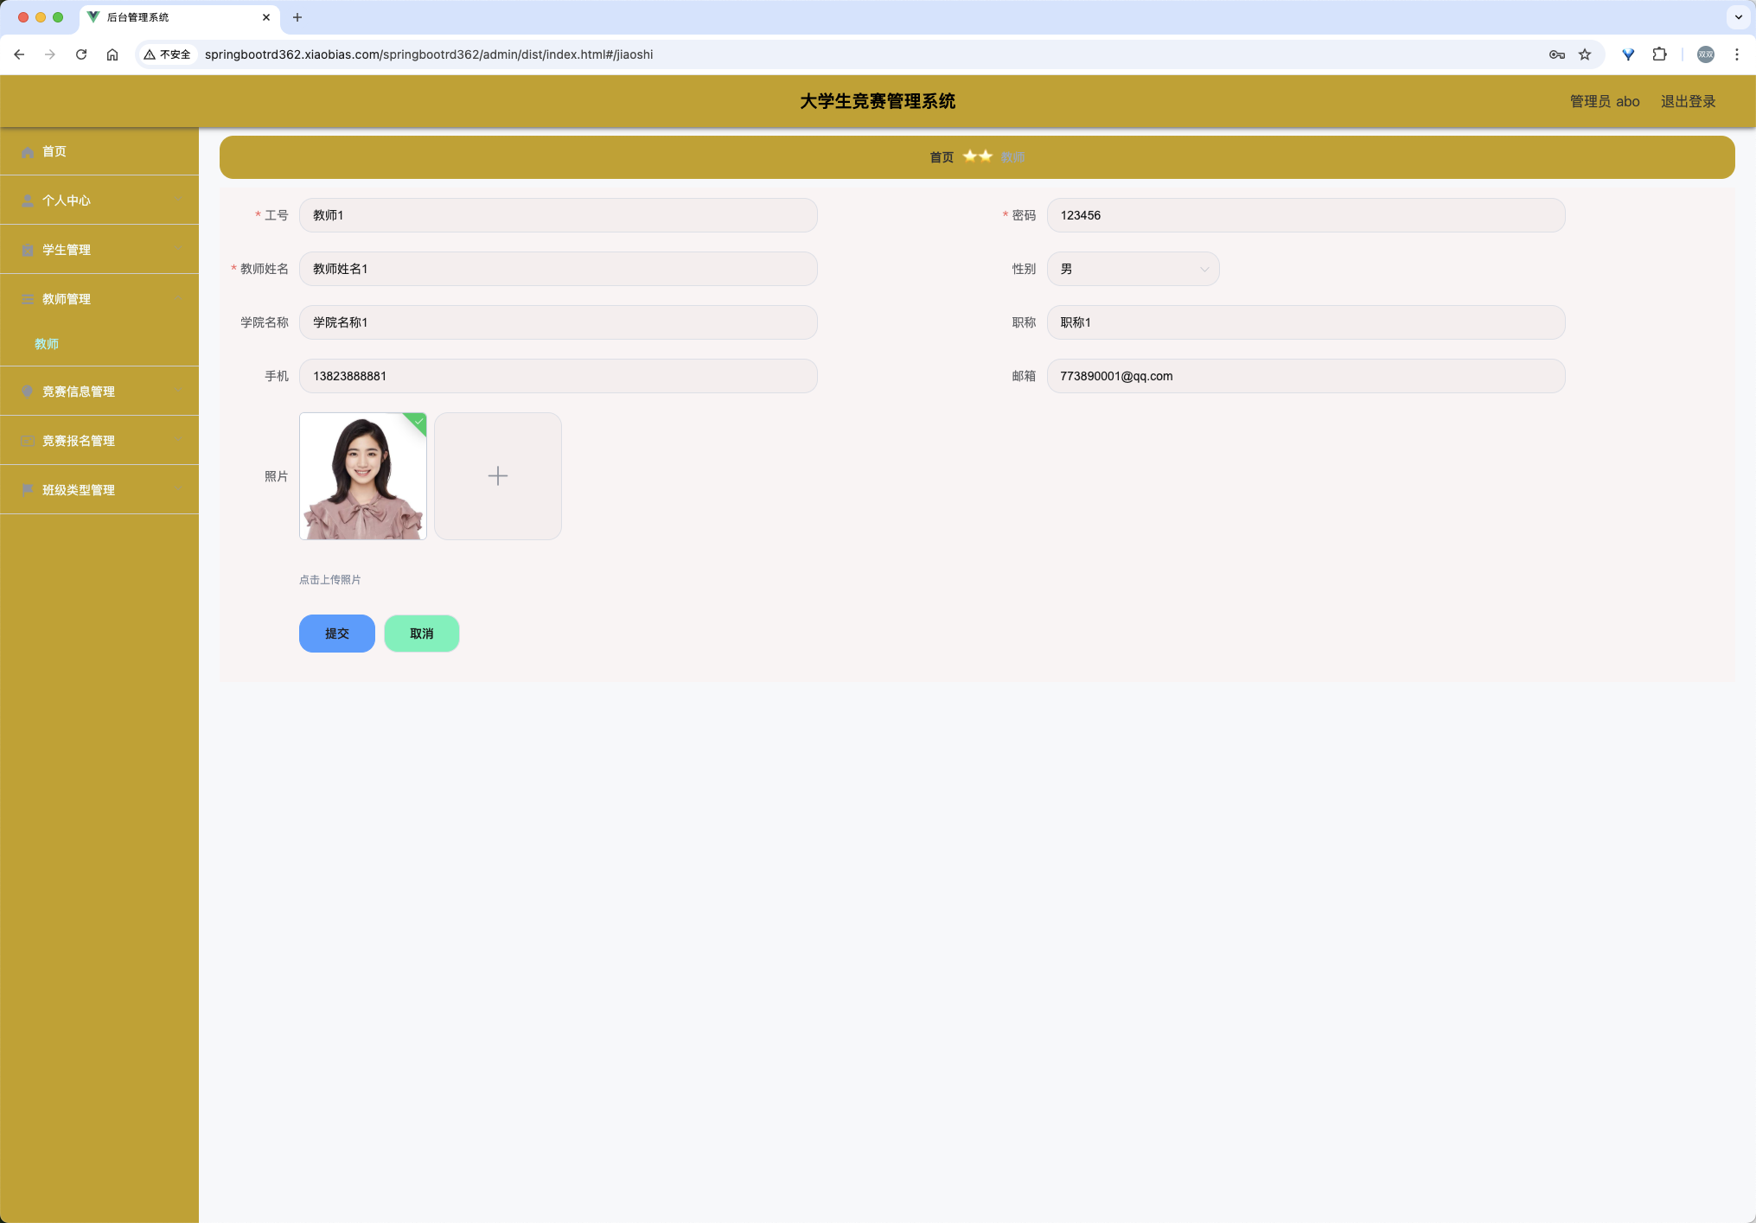Click the 密码 input field
The image size is (1756, 1223).
(1306, 215)
